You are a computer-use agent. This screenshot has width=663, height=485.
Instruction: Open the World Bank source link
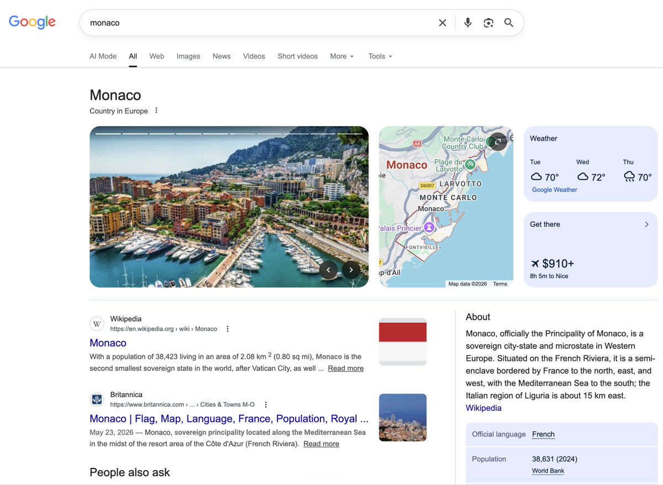pos(548,471)
